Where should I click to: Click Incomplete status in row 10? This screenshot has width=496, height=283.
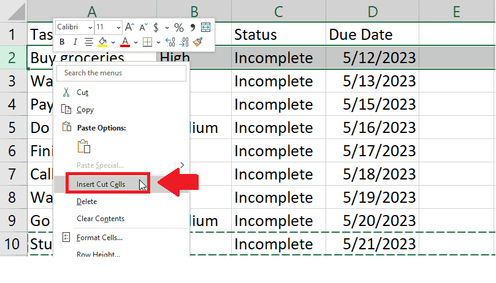pos(278,244)
